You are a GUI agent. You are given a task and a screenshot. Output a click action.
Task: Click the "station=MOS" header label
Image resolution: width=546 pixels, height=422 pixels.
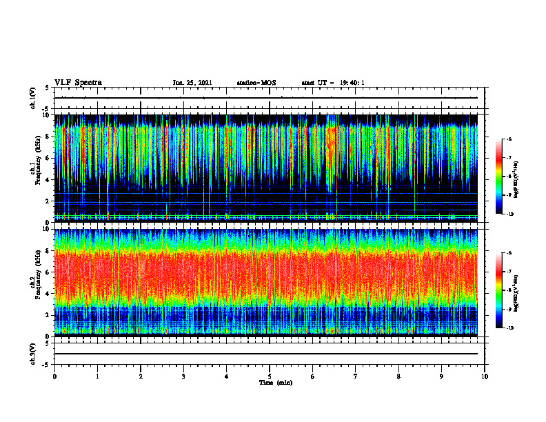(x=256, y=83)
